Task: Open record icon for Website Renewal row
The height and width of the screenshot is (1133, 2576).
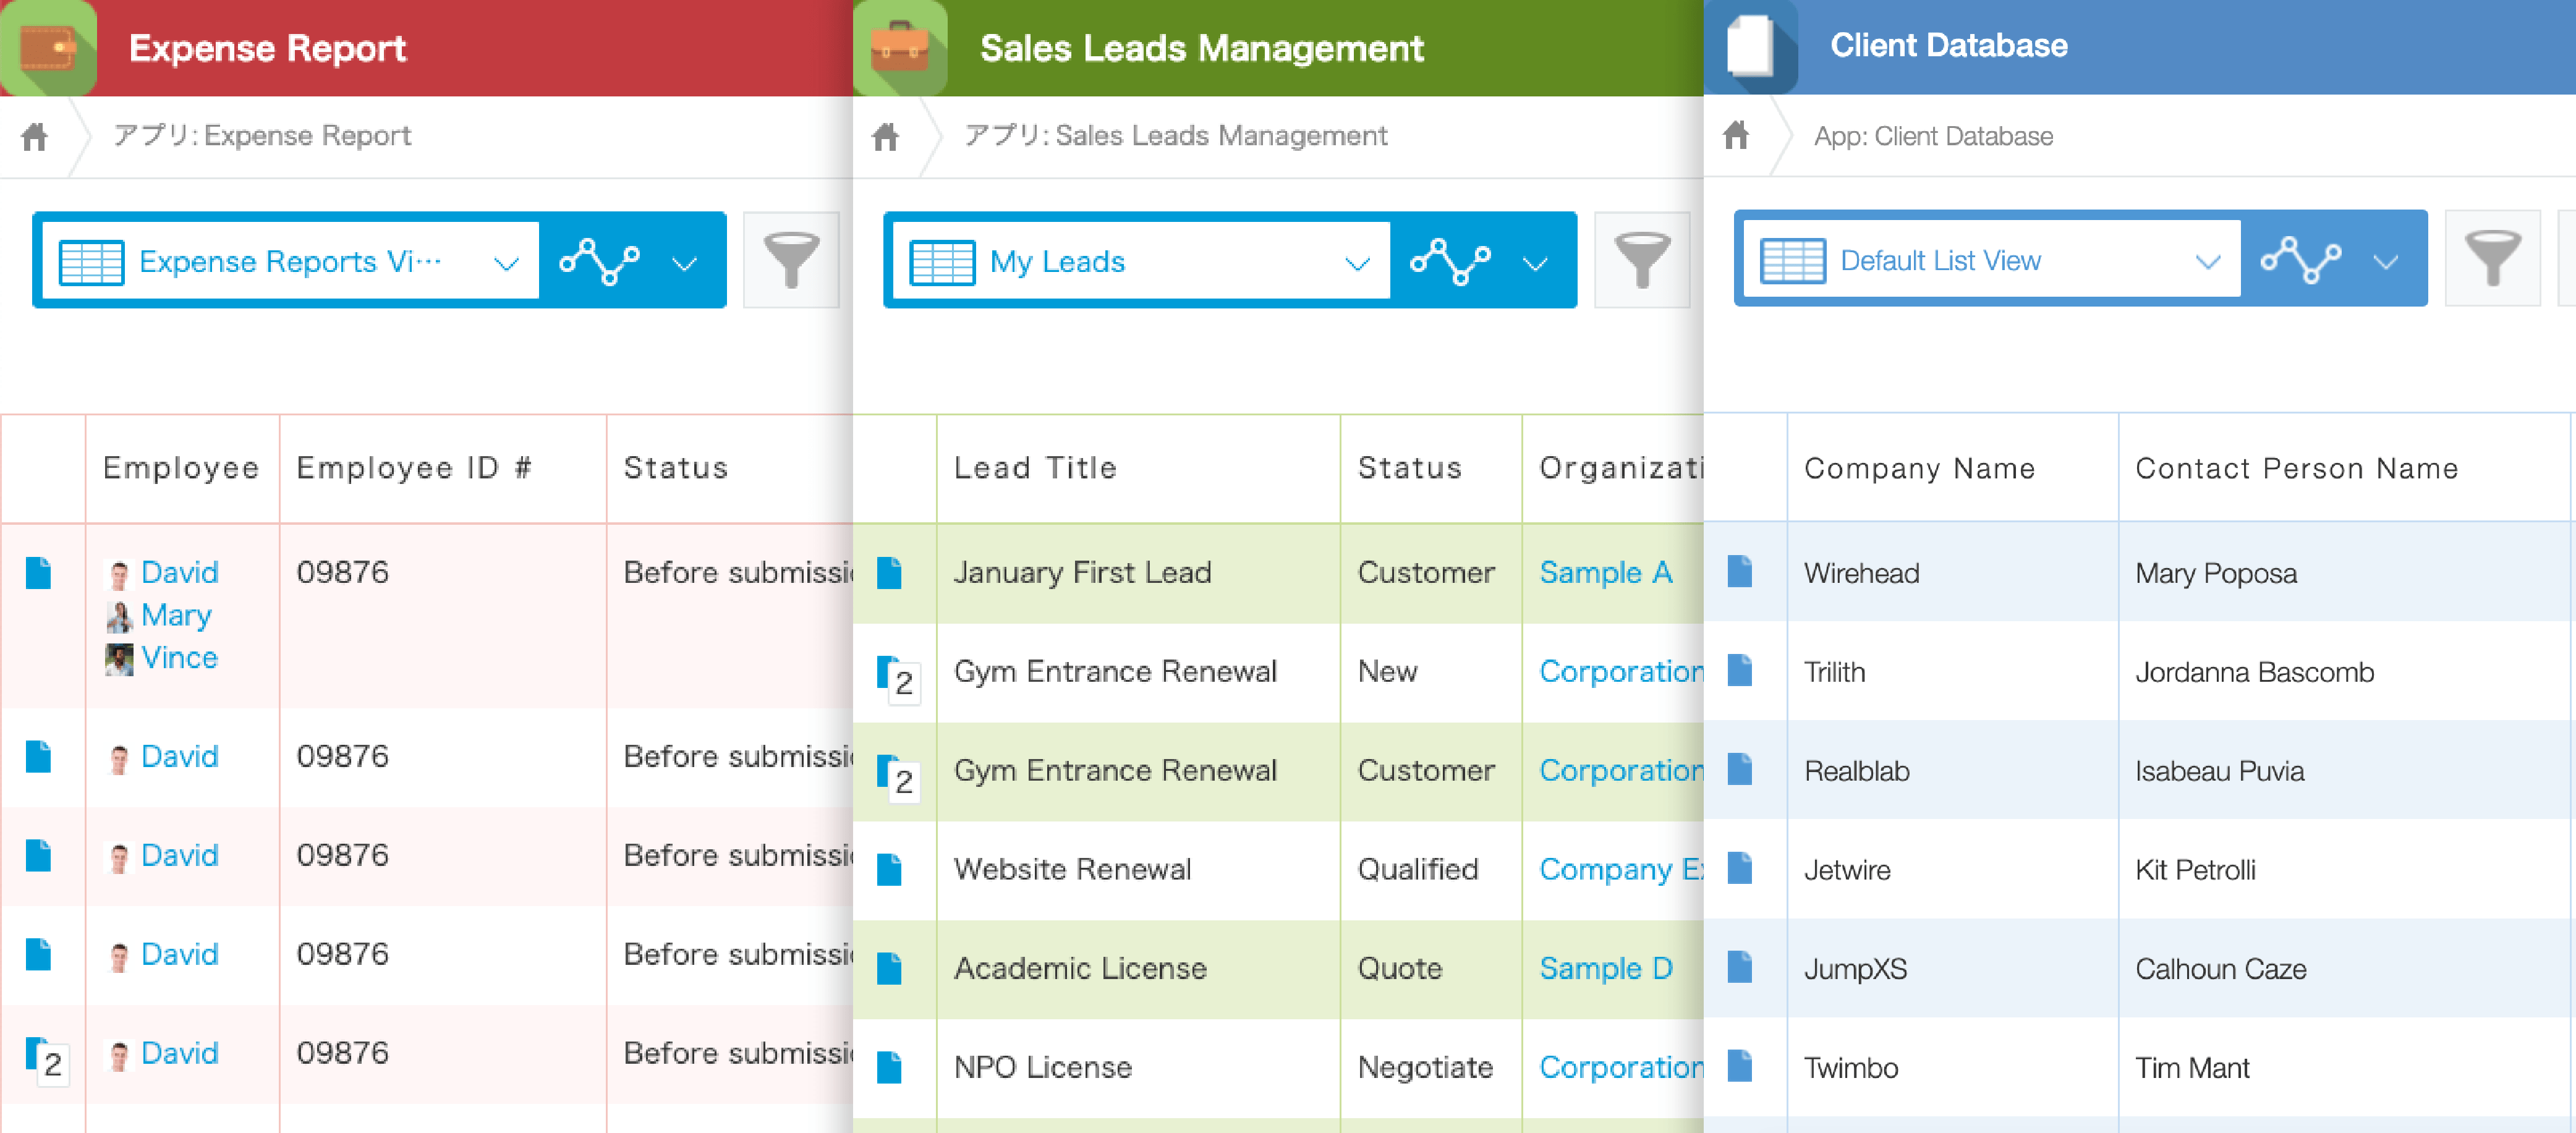Action: pos(889,869)
